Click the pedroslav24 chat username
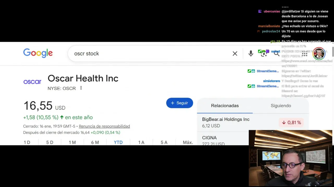This screenshot has height=187, width=334. [271, 31]
